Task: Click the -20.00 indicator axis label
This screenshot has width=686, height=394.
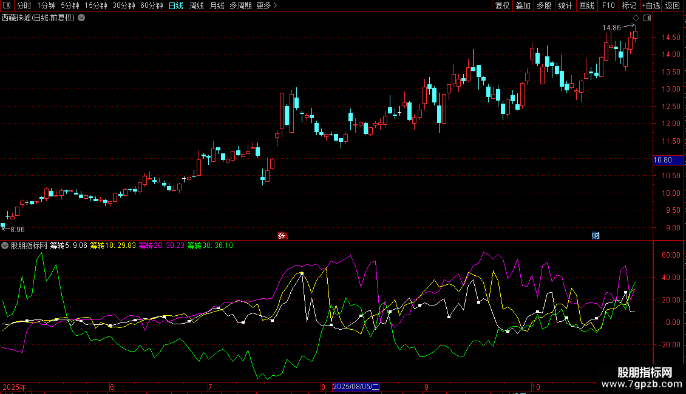Action: point(670,345)
